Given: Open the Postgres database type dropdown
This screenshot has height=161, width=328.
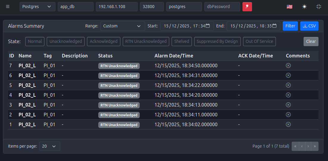Looking at the screenshot, I should coord(38,7).
